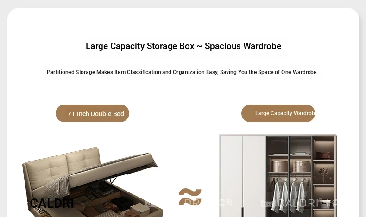Viewport: 366px width, 217px height.
Task: Select the Partitioned Storage subtitle text
Action: coord(182,72)
